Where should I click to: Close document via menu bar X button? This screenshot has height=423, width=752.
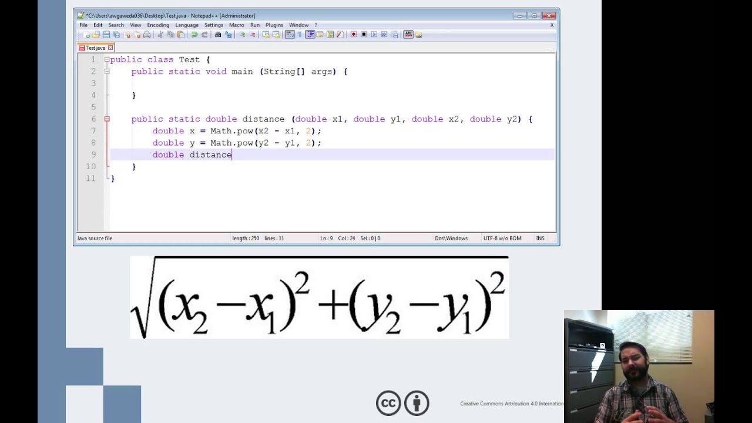click(x=552, y=25)
